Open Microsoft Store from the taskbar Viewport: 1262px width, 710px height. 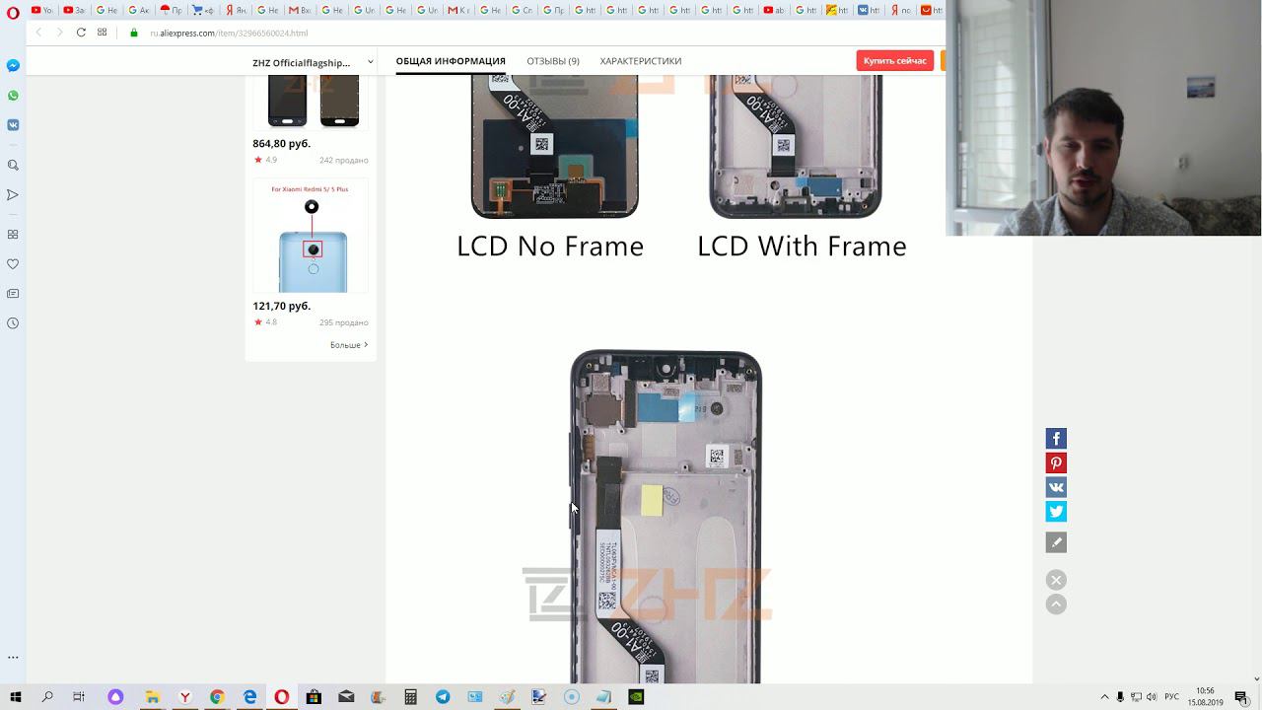point(314,697)
